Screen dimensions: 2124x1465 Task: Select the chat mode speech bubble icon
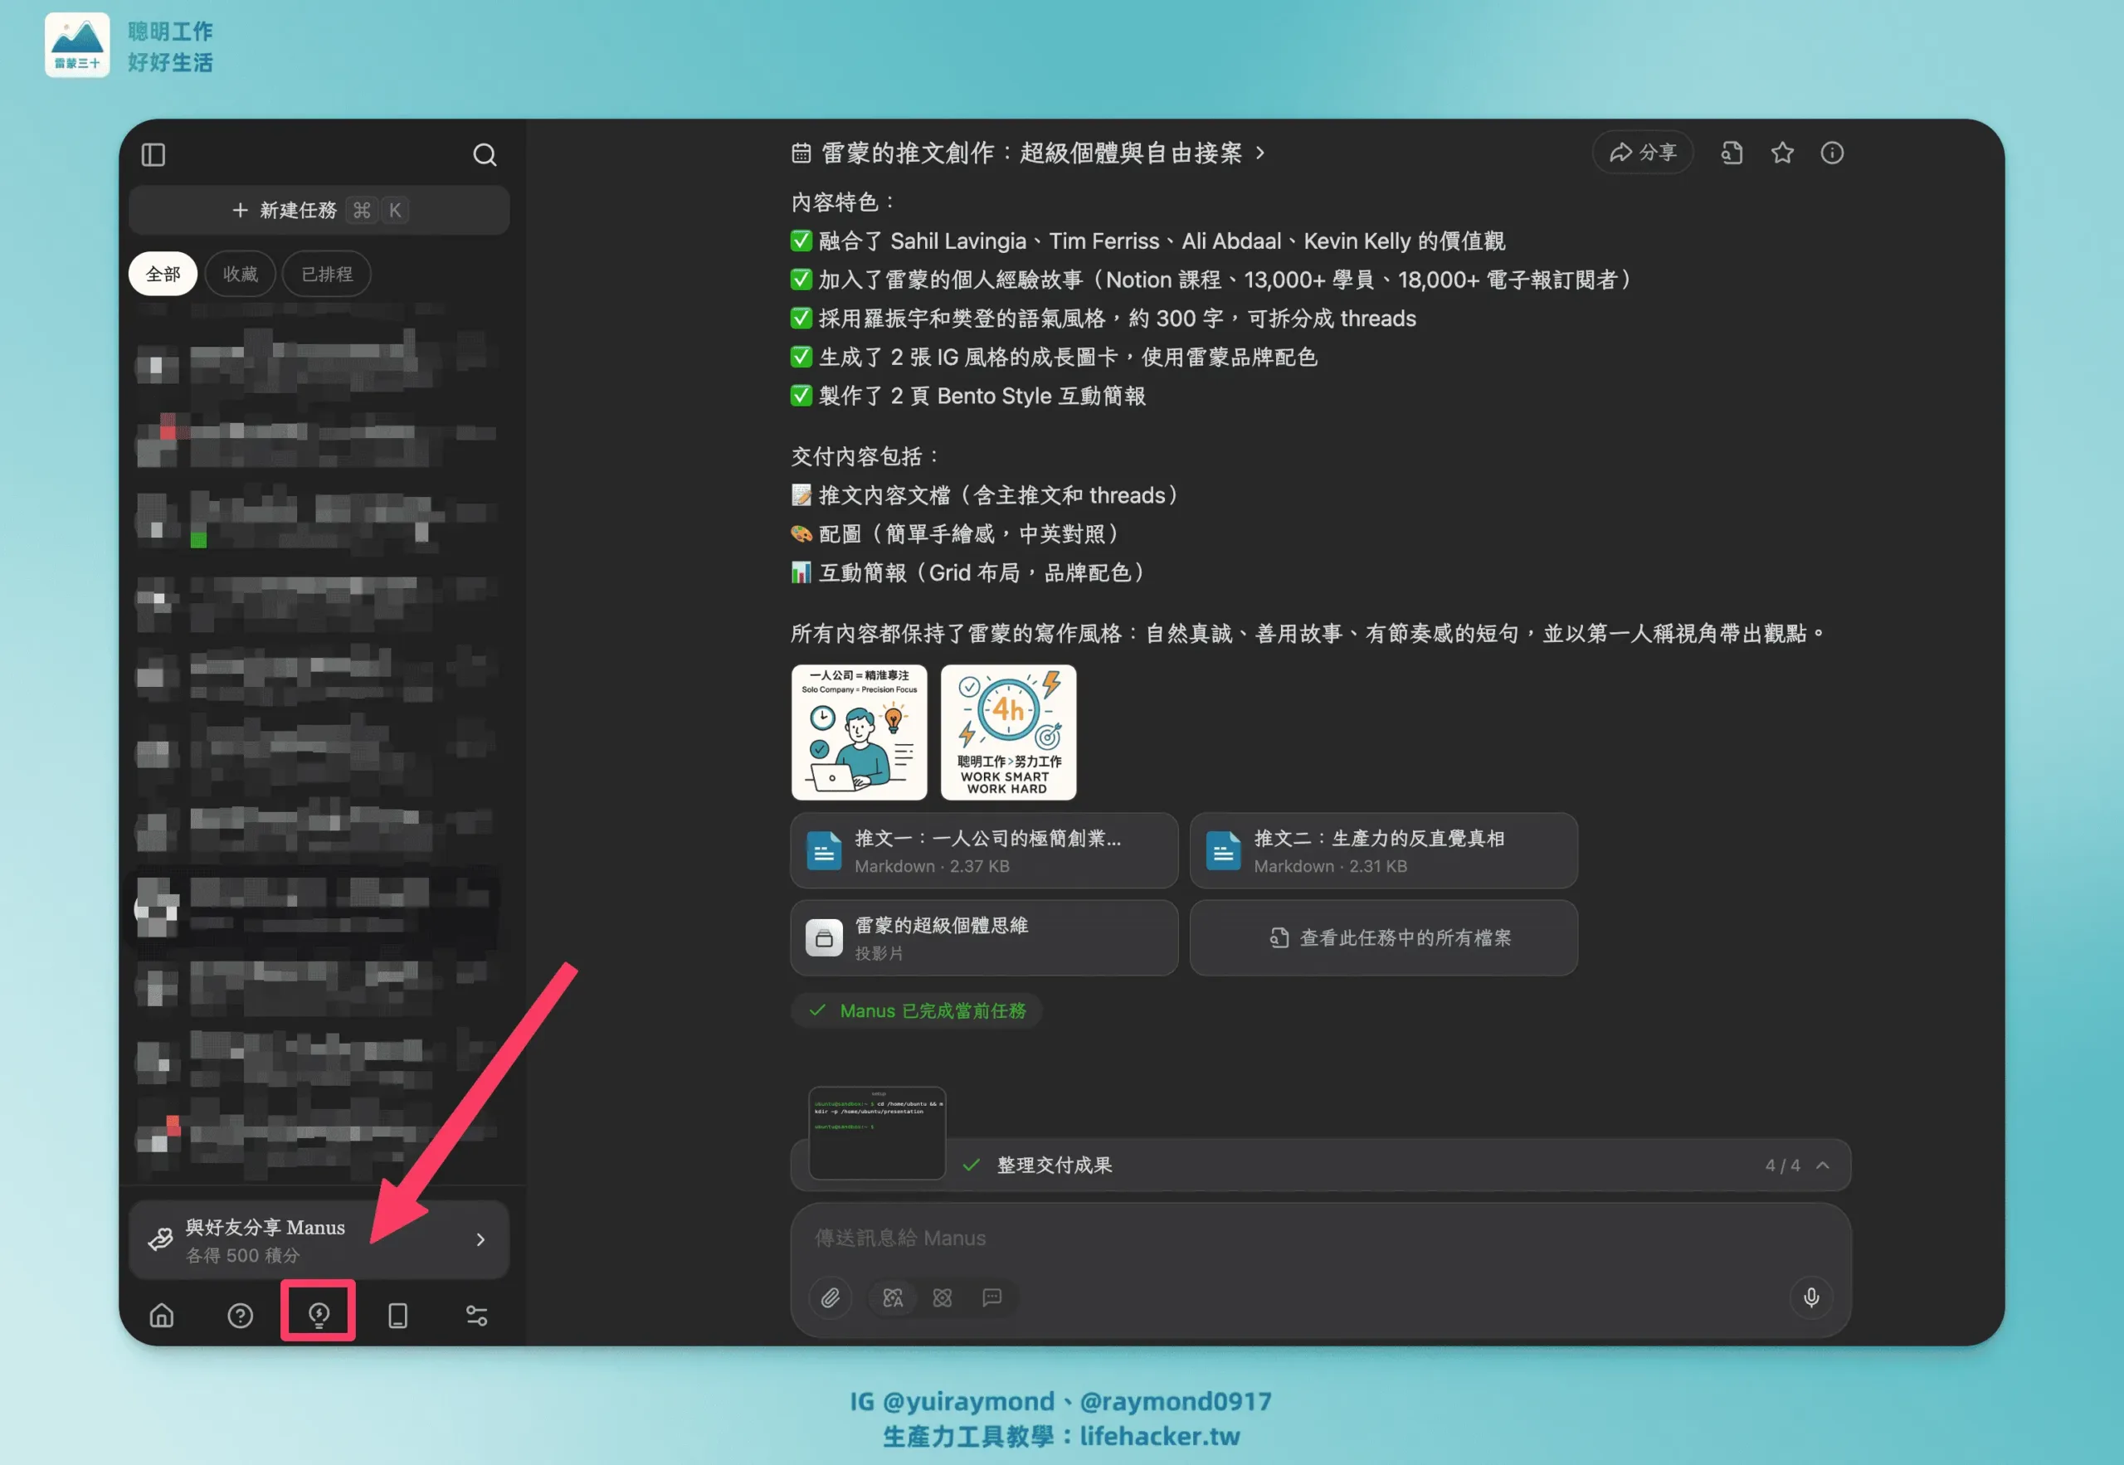coord(992,1297)
